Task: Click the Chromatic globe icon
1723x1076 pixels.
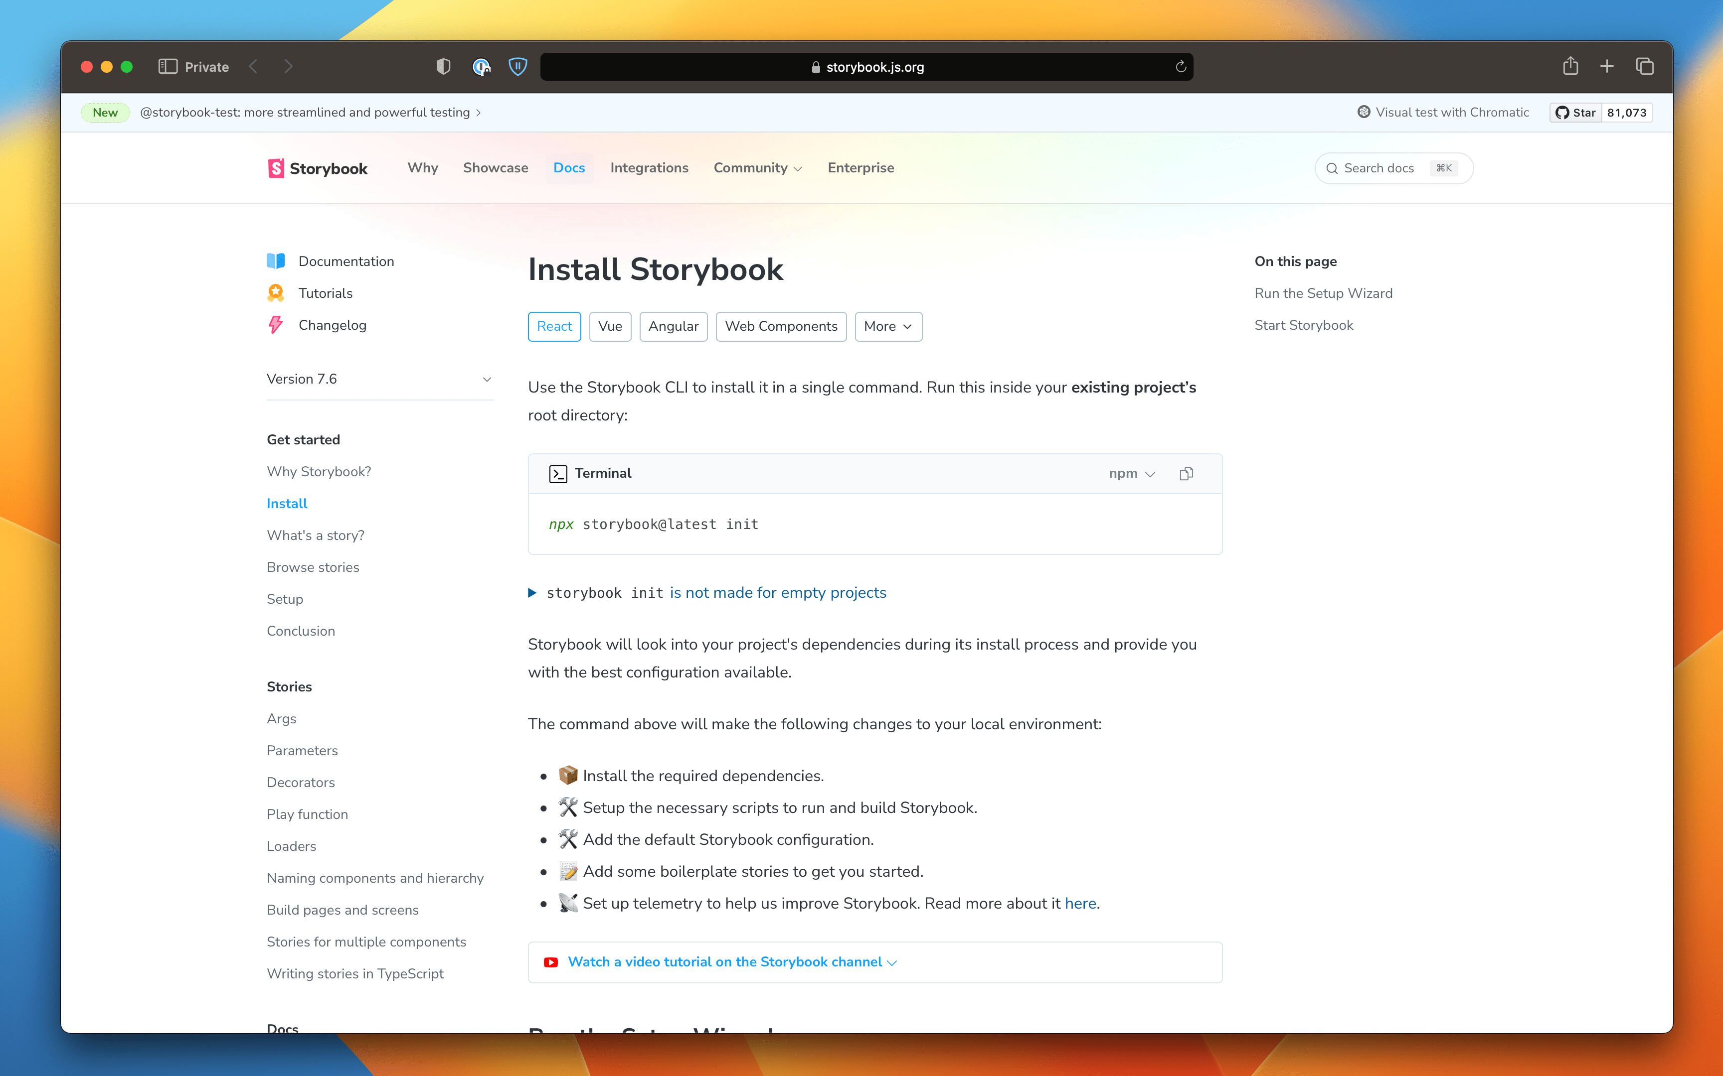Action: 1364,112
